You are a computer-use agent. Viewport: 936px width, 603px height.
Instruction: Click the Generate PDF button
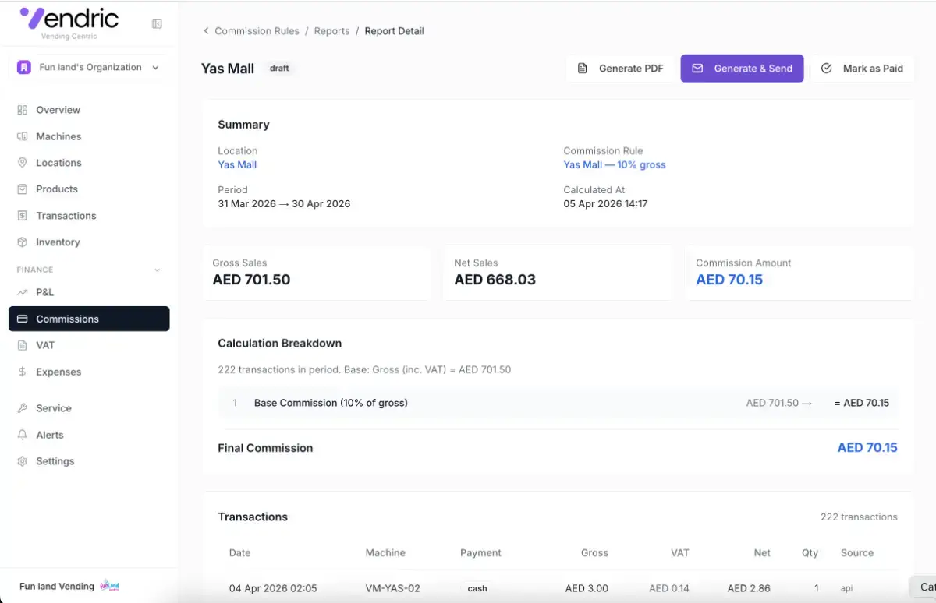pyautogui.click(x=620, y=69)
